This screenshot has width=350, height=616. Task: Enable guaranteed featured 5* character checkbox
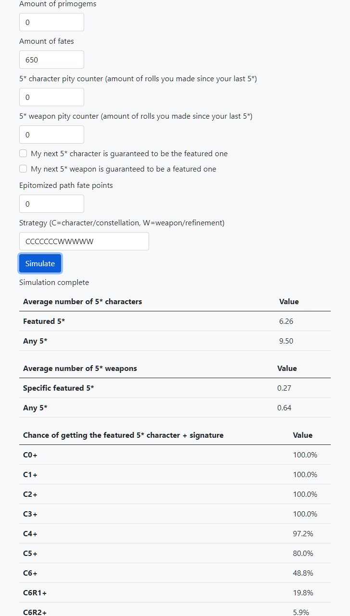(x=23, y=154)
